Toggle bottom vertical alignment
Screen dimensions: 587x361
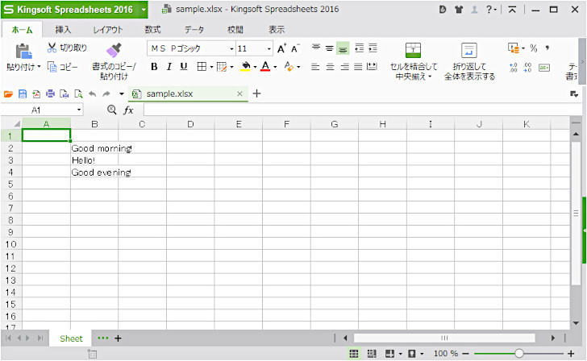point(343,48)
